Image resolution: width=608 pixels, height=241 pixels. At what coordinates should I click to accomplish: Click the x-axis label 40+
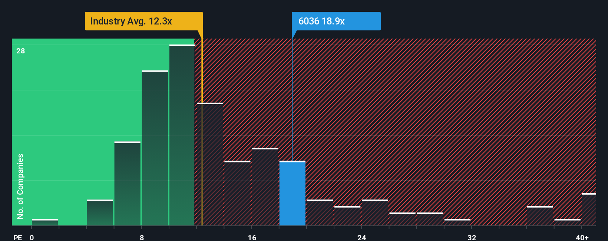click(x=582, y=237)
